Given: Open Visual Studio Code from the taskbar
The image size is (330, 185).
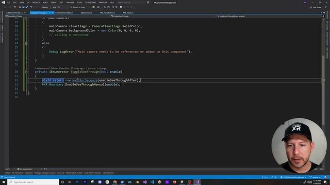Looking at the screenshot, I should pyautogui.click(x=152, y=182).
